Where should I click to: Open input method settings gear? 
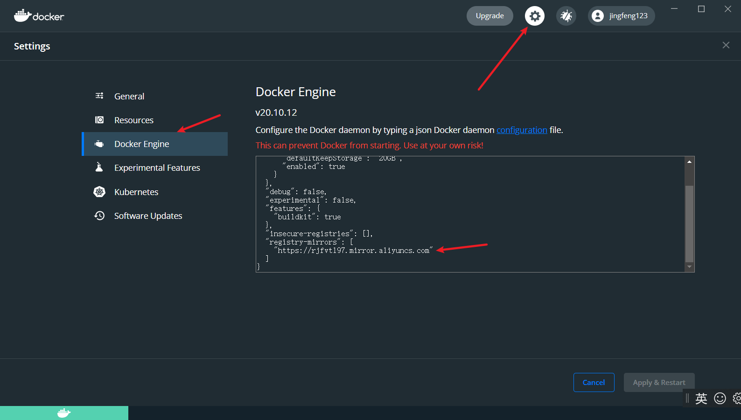coord(737,398)
